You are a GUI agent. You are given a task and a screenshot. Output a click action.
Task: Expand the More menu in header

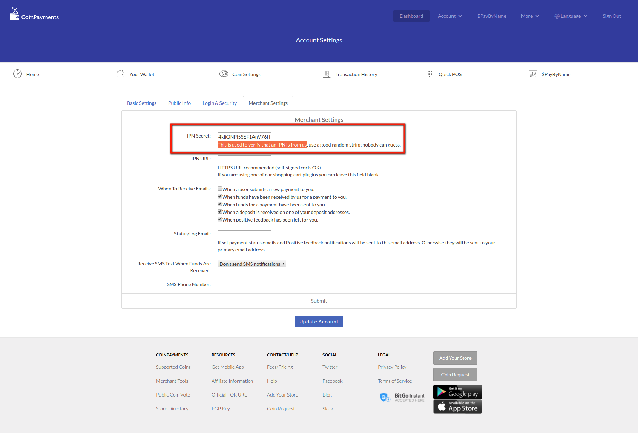(530, 16)
